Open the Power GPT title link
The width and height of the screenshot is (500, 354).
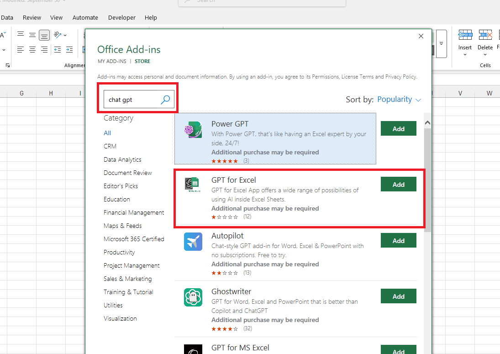(x=230, y=124)
